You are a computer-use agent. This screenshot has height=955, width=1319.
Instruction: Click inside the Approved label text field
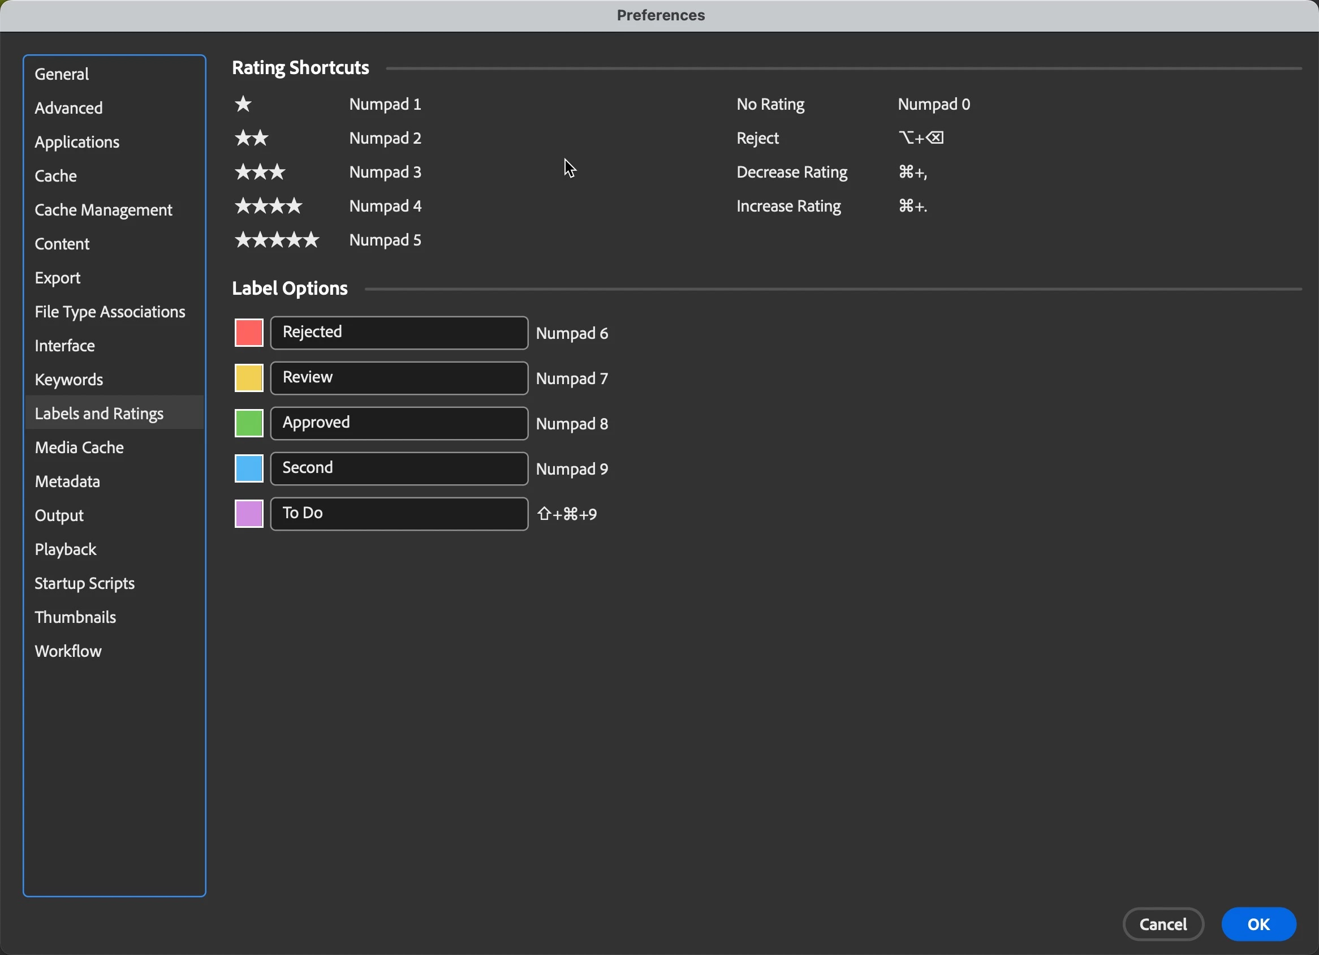point(399,423)
